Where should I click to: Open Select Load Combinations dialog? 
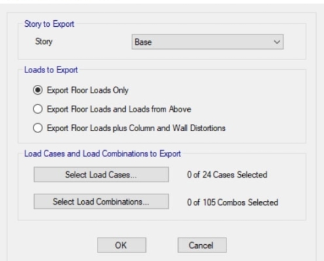tap(101, 202)
